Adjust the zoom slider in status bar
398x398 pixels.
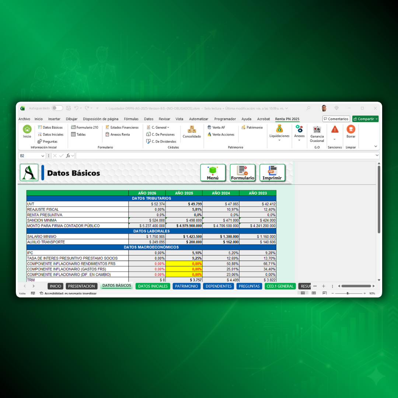point(347,293)
